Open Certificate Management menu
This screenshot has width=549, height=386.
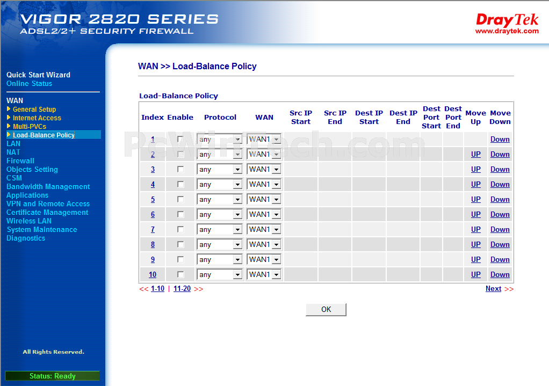(47, 213)
